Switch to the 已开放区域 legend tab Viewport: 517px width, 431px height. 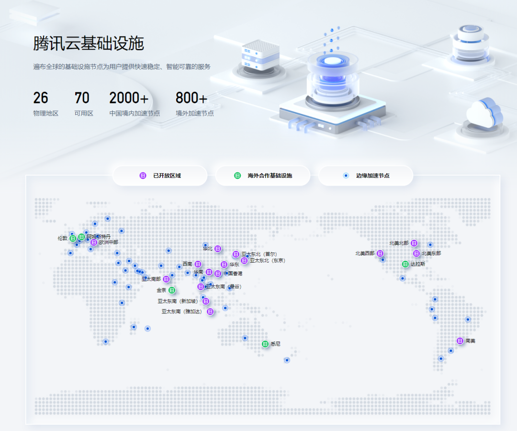click(x=160, y=176)
